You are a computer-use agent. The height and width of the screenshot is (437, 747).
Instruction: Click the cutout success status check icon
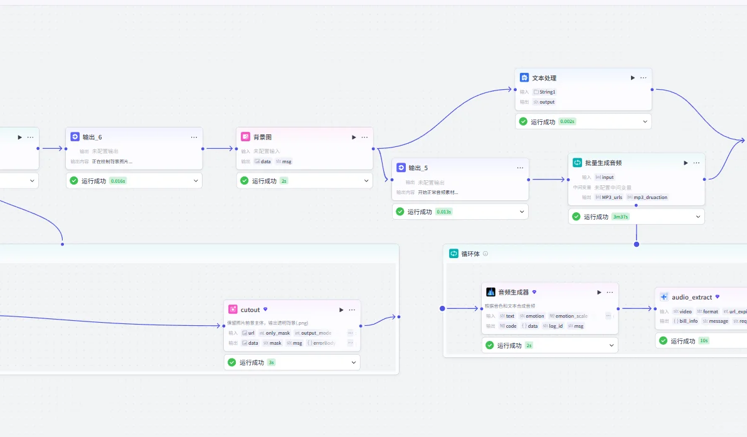coord(232,362)
